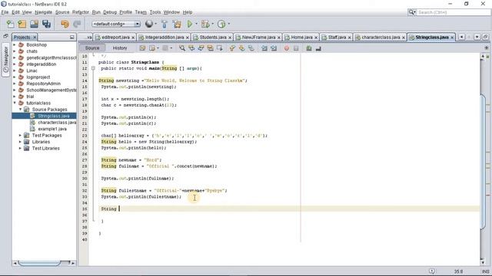492x276 pixels.
Task: Collapse the tutorialclass project node
Action: pyautogui.click(x=14, y=103)
